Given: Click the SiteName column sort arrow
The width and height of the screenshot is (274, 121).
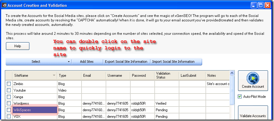Looking at the screenshot, I should pos(54,76).
